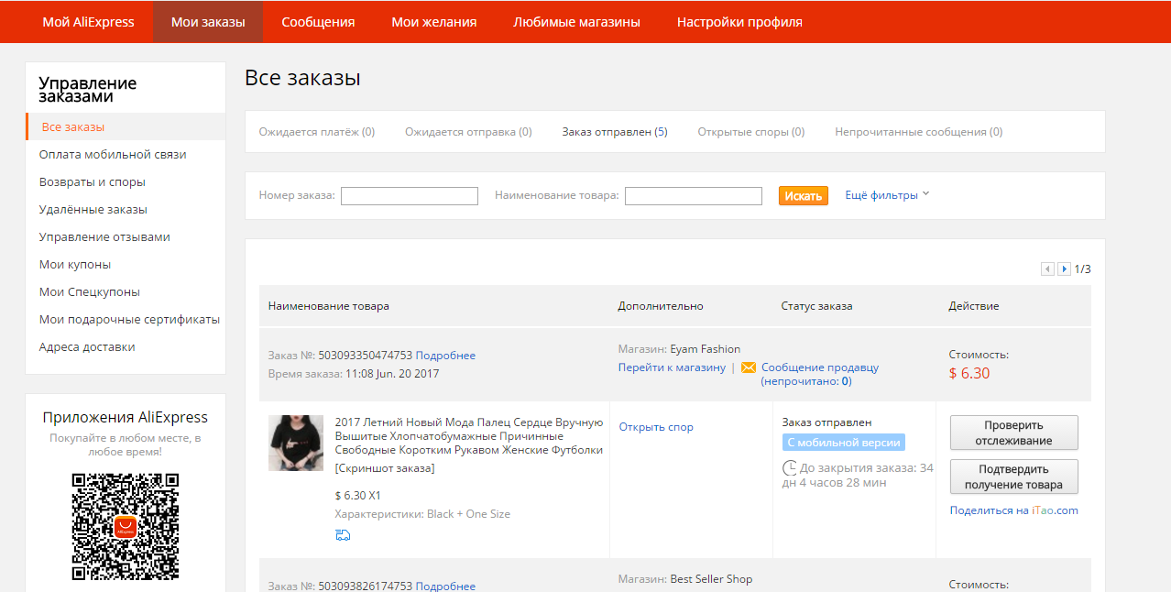Click the 1/3 page indicator
The height and width of the screenshot is (592, 1171).
point(1082,269)
